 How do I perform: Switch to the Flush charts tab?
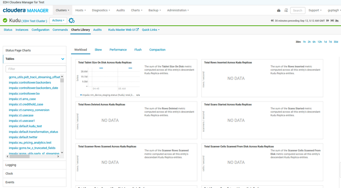pyautogui.click(x=138, y=50)
